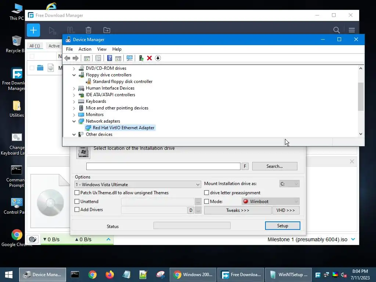376x282 pixels.
Task: Open Recycle Bin desktop icon
Action: [x=16, y=44]
